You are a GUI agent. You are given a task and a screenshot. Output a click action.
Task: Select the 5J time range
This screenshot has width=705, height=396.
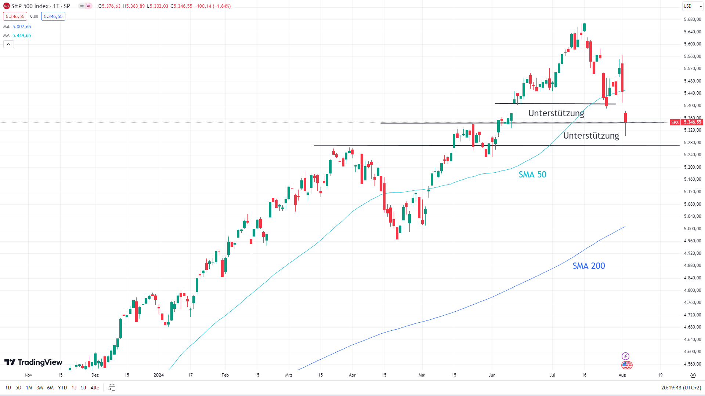pyautogui.click(x=83, y=388)
